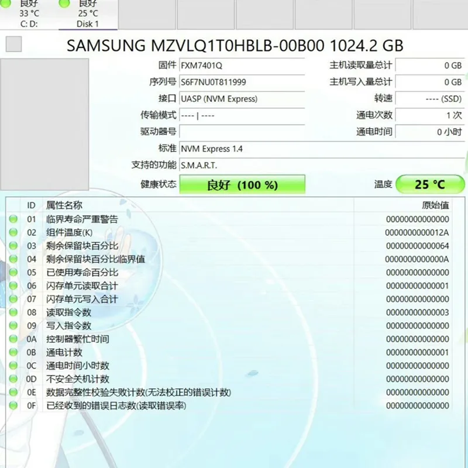468x468 pixels.
Task: Click green status dot of row 0E 数据完整性校验失败计数
Action: click(13, 392)
